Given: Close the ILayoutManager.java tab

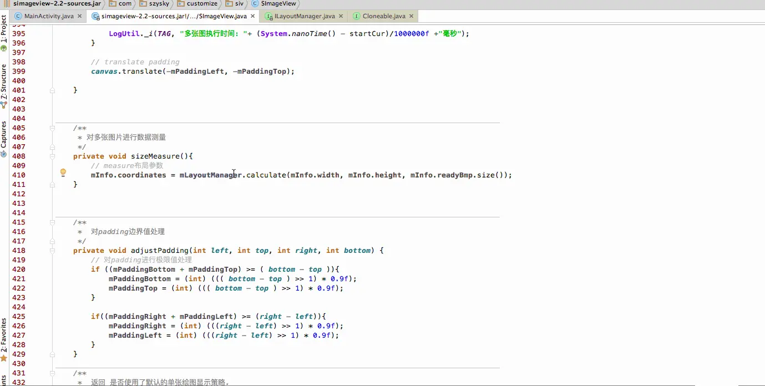Looking at the screenshot, I should (x=341, y=16).
